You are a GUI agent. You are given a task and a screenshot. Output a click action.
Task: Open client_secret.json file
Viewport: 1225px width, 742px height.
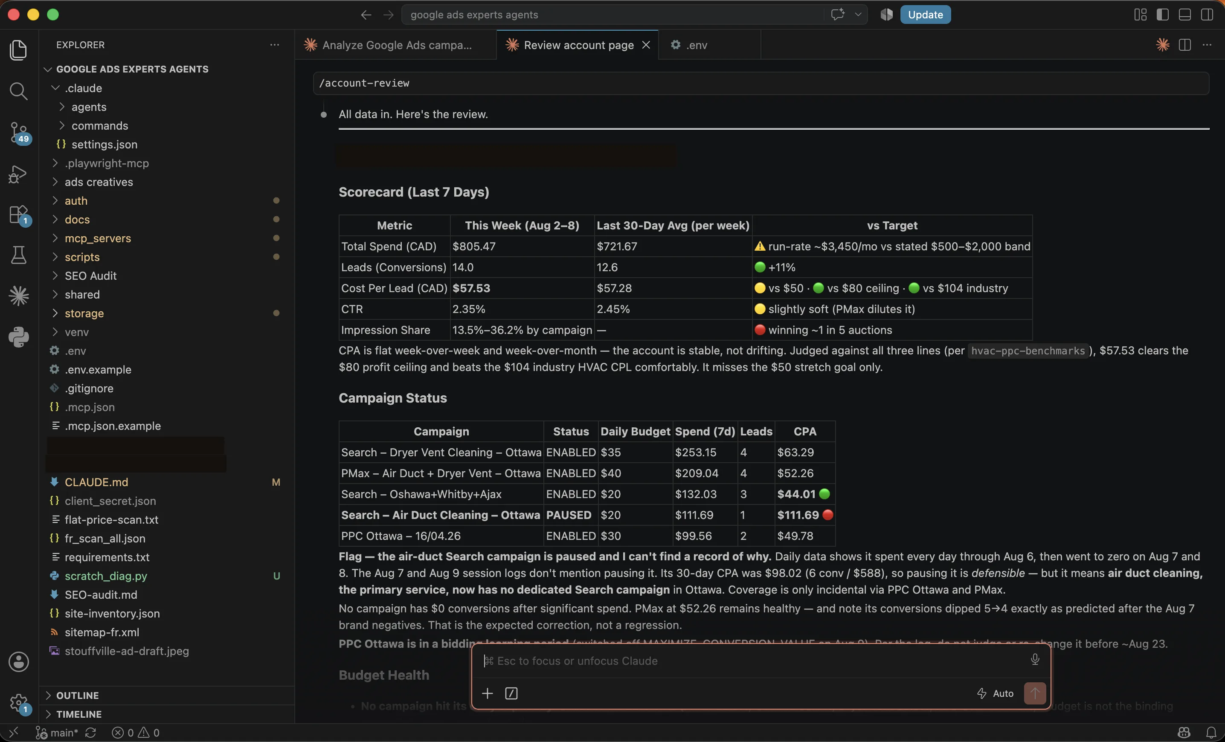tap(110, 501)
